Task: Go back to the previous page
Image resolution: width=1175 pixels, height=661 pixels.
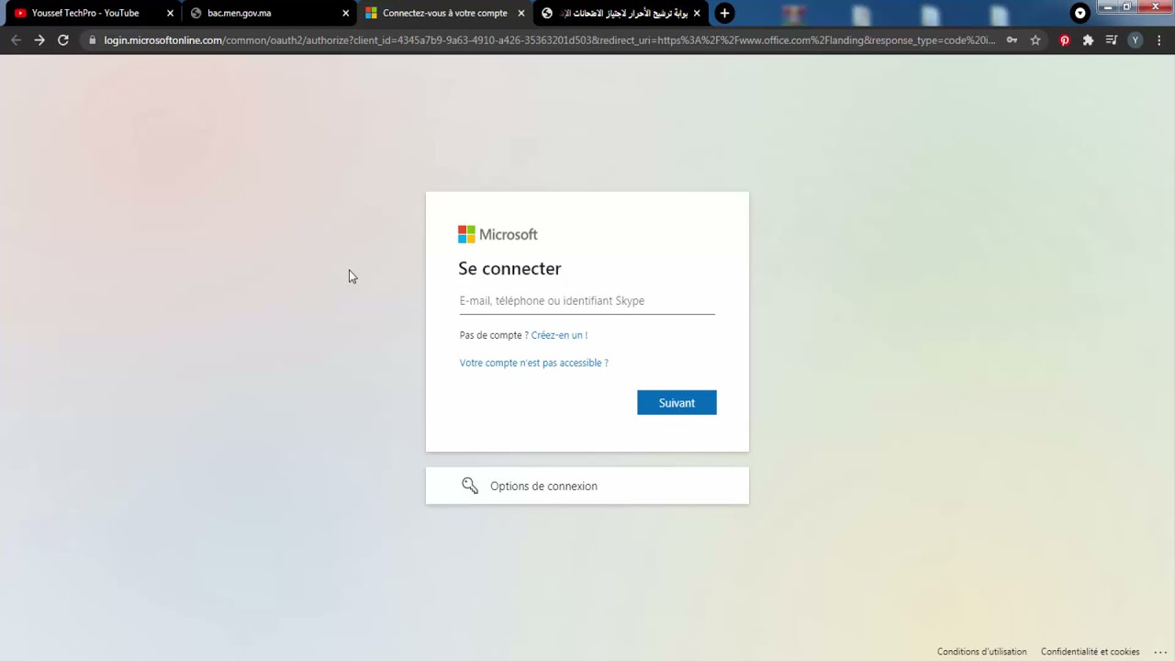Action: point(16,40)
